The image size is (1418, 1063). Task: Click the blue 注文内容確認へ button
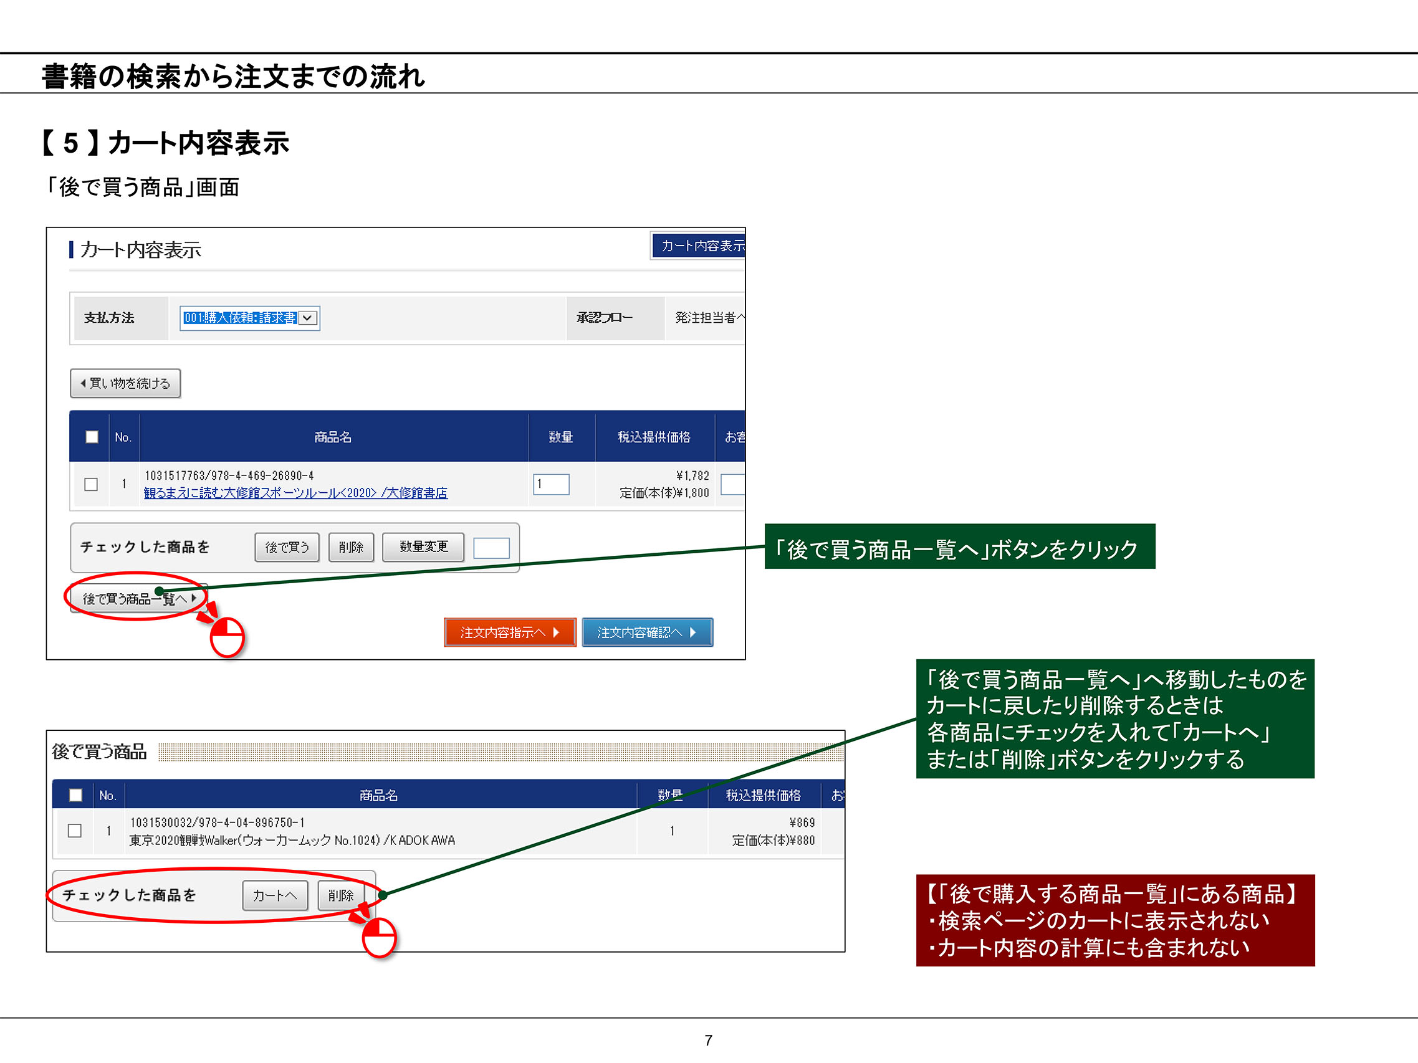[x=647, y=632]
